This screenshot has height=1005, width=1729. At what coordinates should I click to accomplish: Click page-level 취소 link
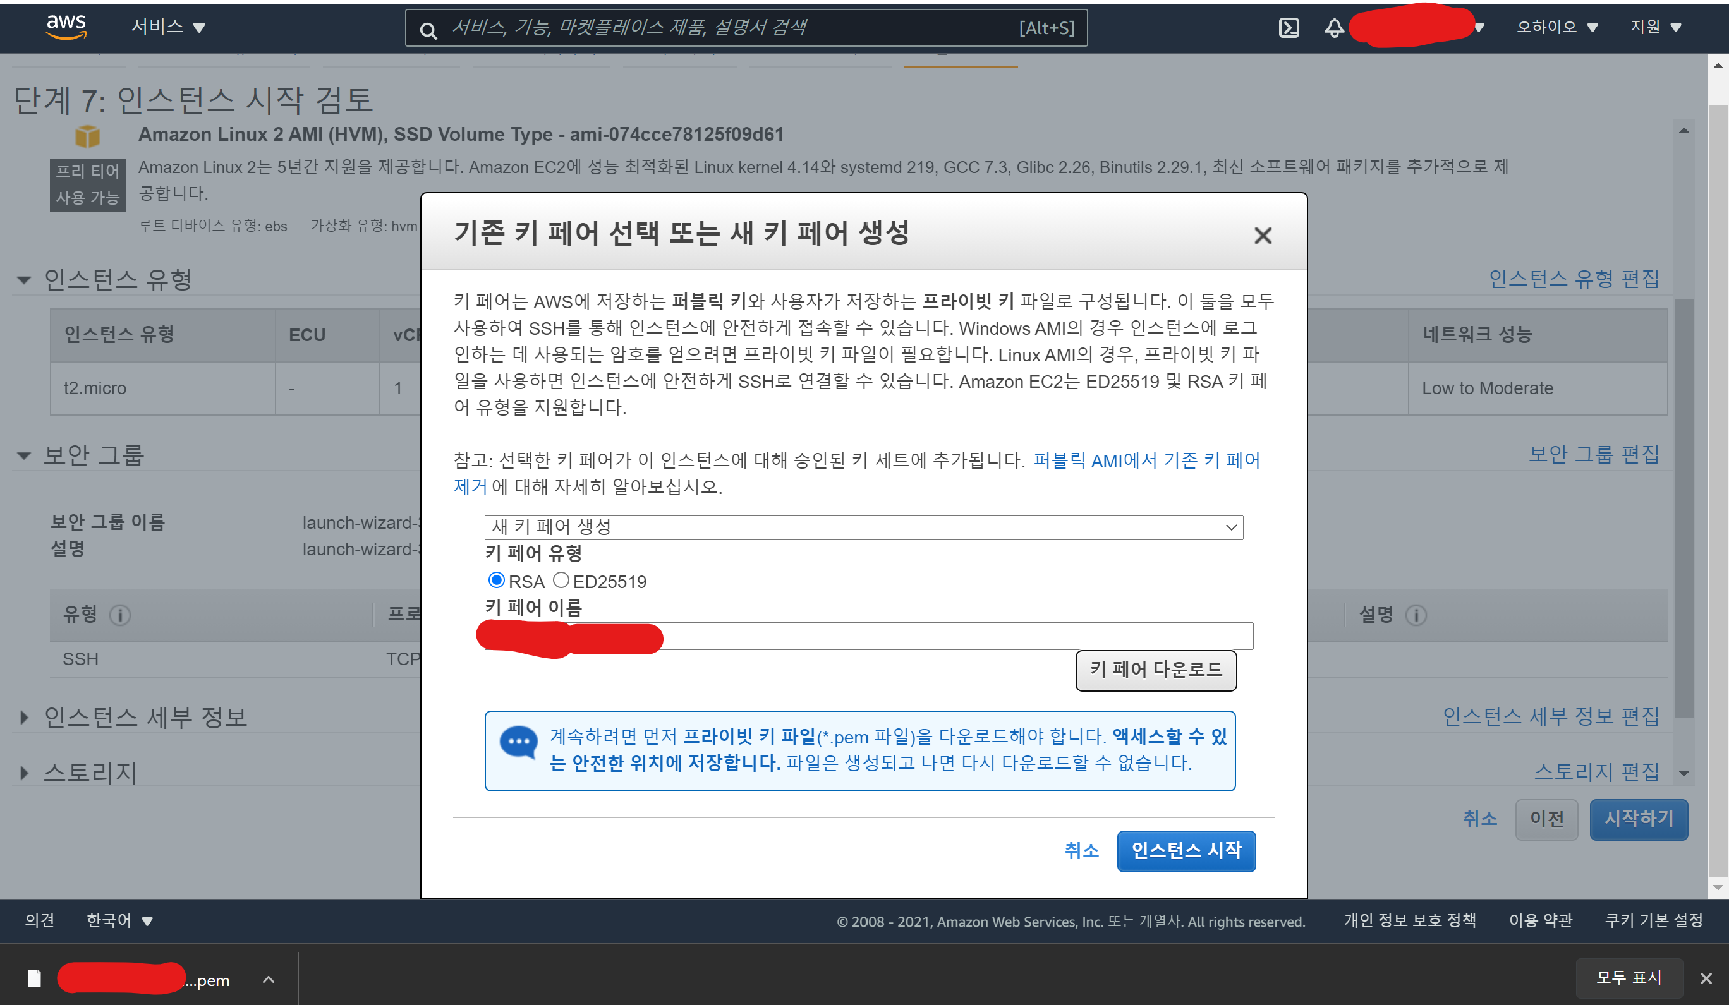coord(1479,819)
